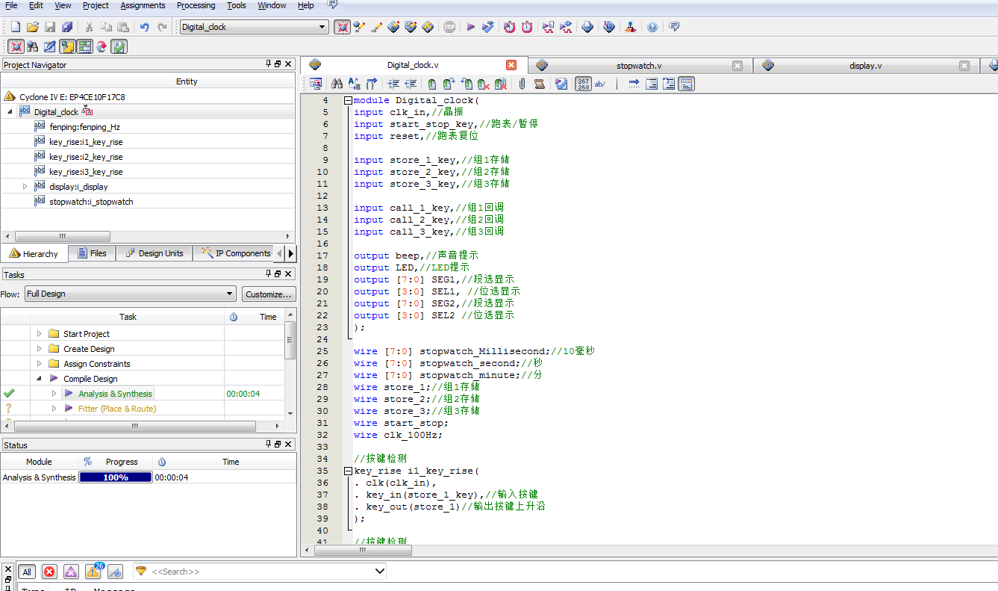Click the Undo arrow icon
The height and width of the screenshot is (591, 998).
click(x=144, y=27)
